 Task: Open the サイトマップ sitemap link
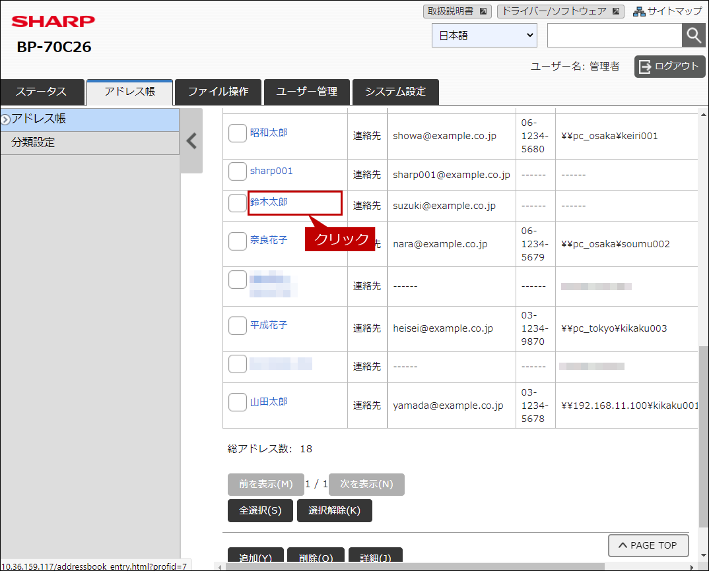click(667, 11)
